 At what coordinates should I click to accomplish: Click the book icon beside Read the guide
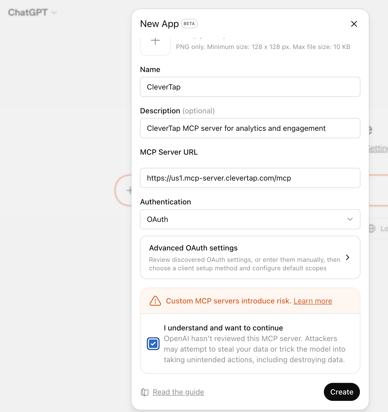point(145,392)
